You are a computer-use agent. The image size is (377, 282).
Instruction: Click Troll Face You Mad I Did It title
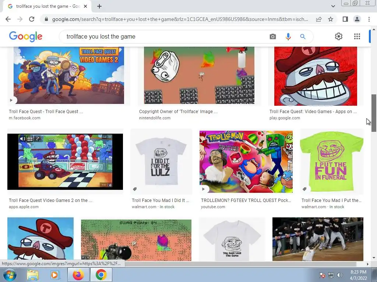(x=161, y=200)
